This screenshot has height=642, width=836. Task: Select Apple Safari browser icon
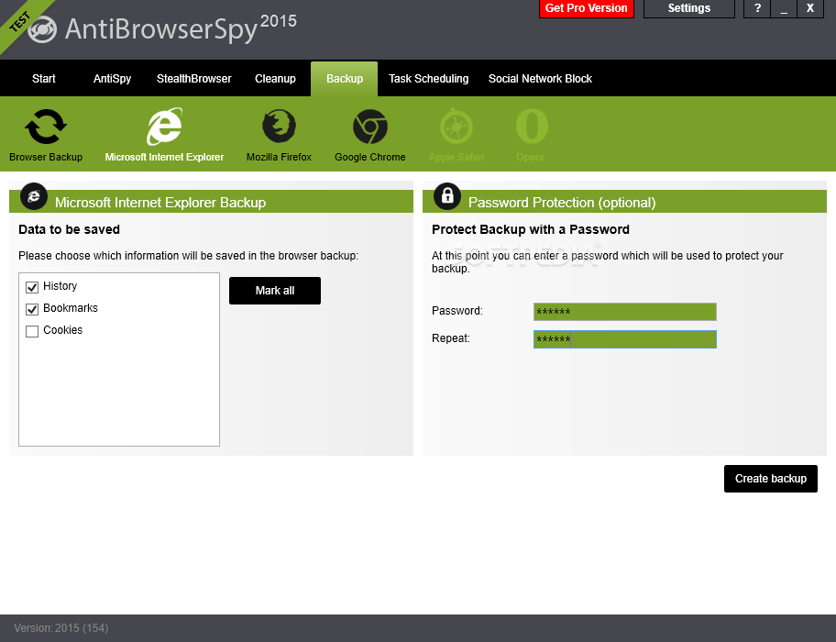(x=456, y=127)
